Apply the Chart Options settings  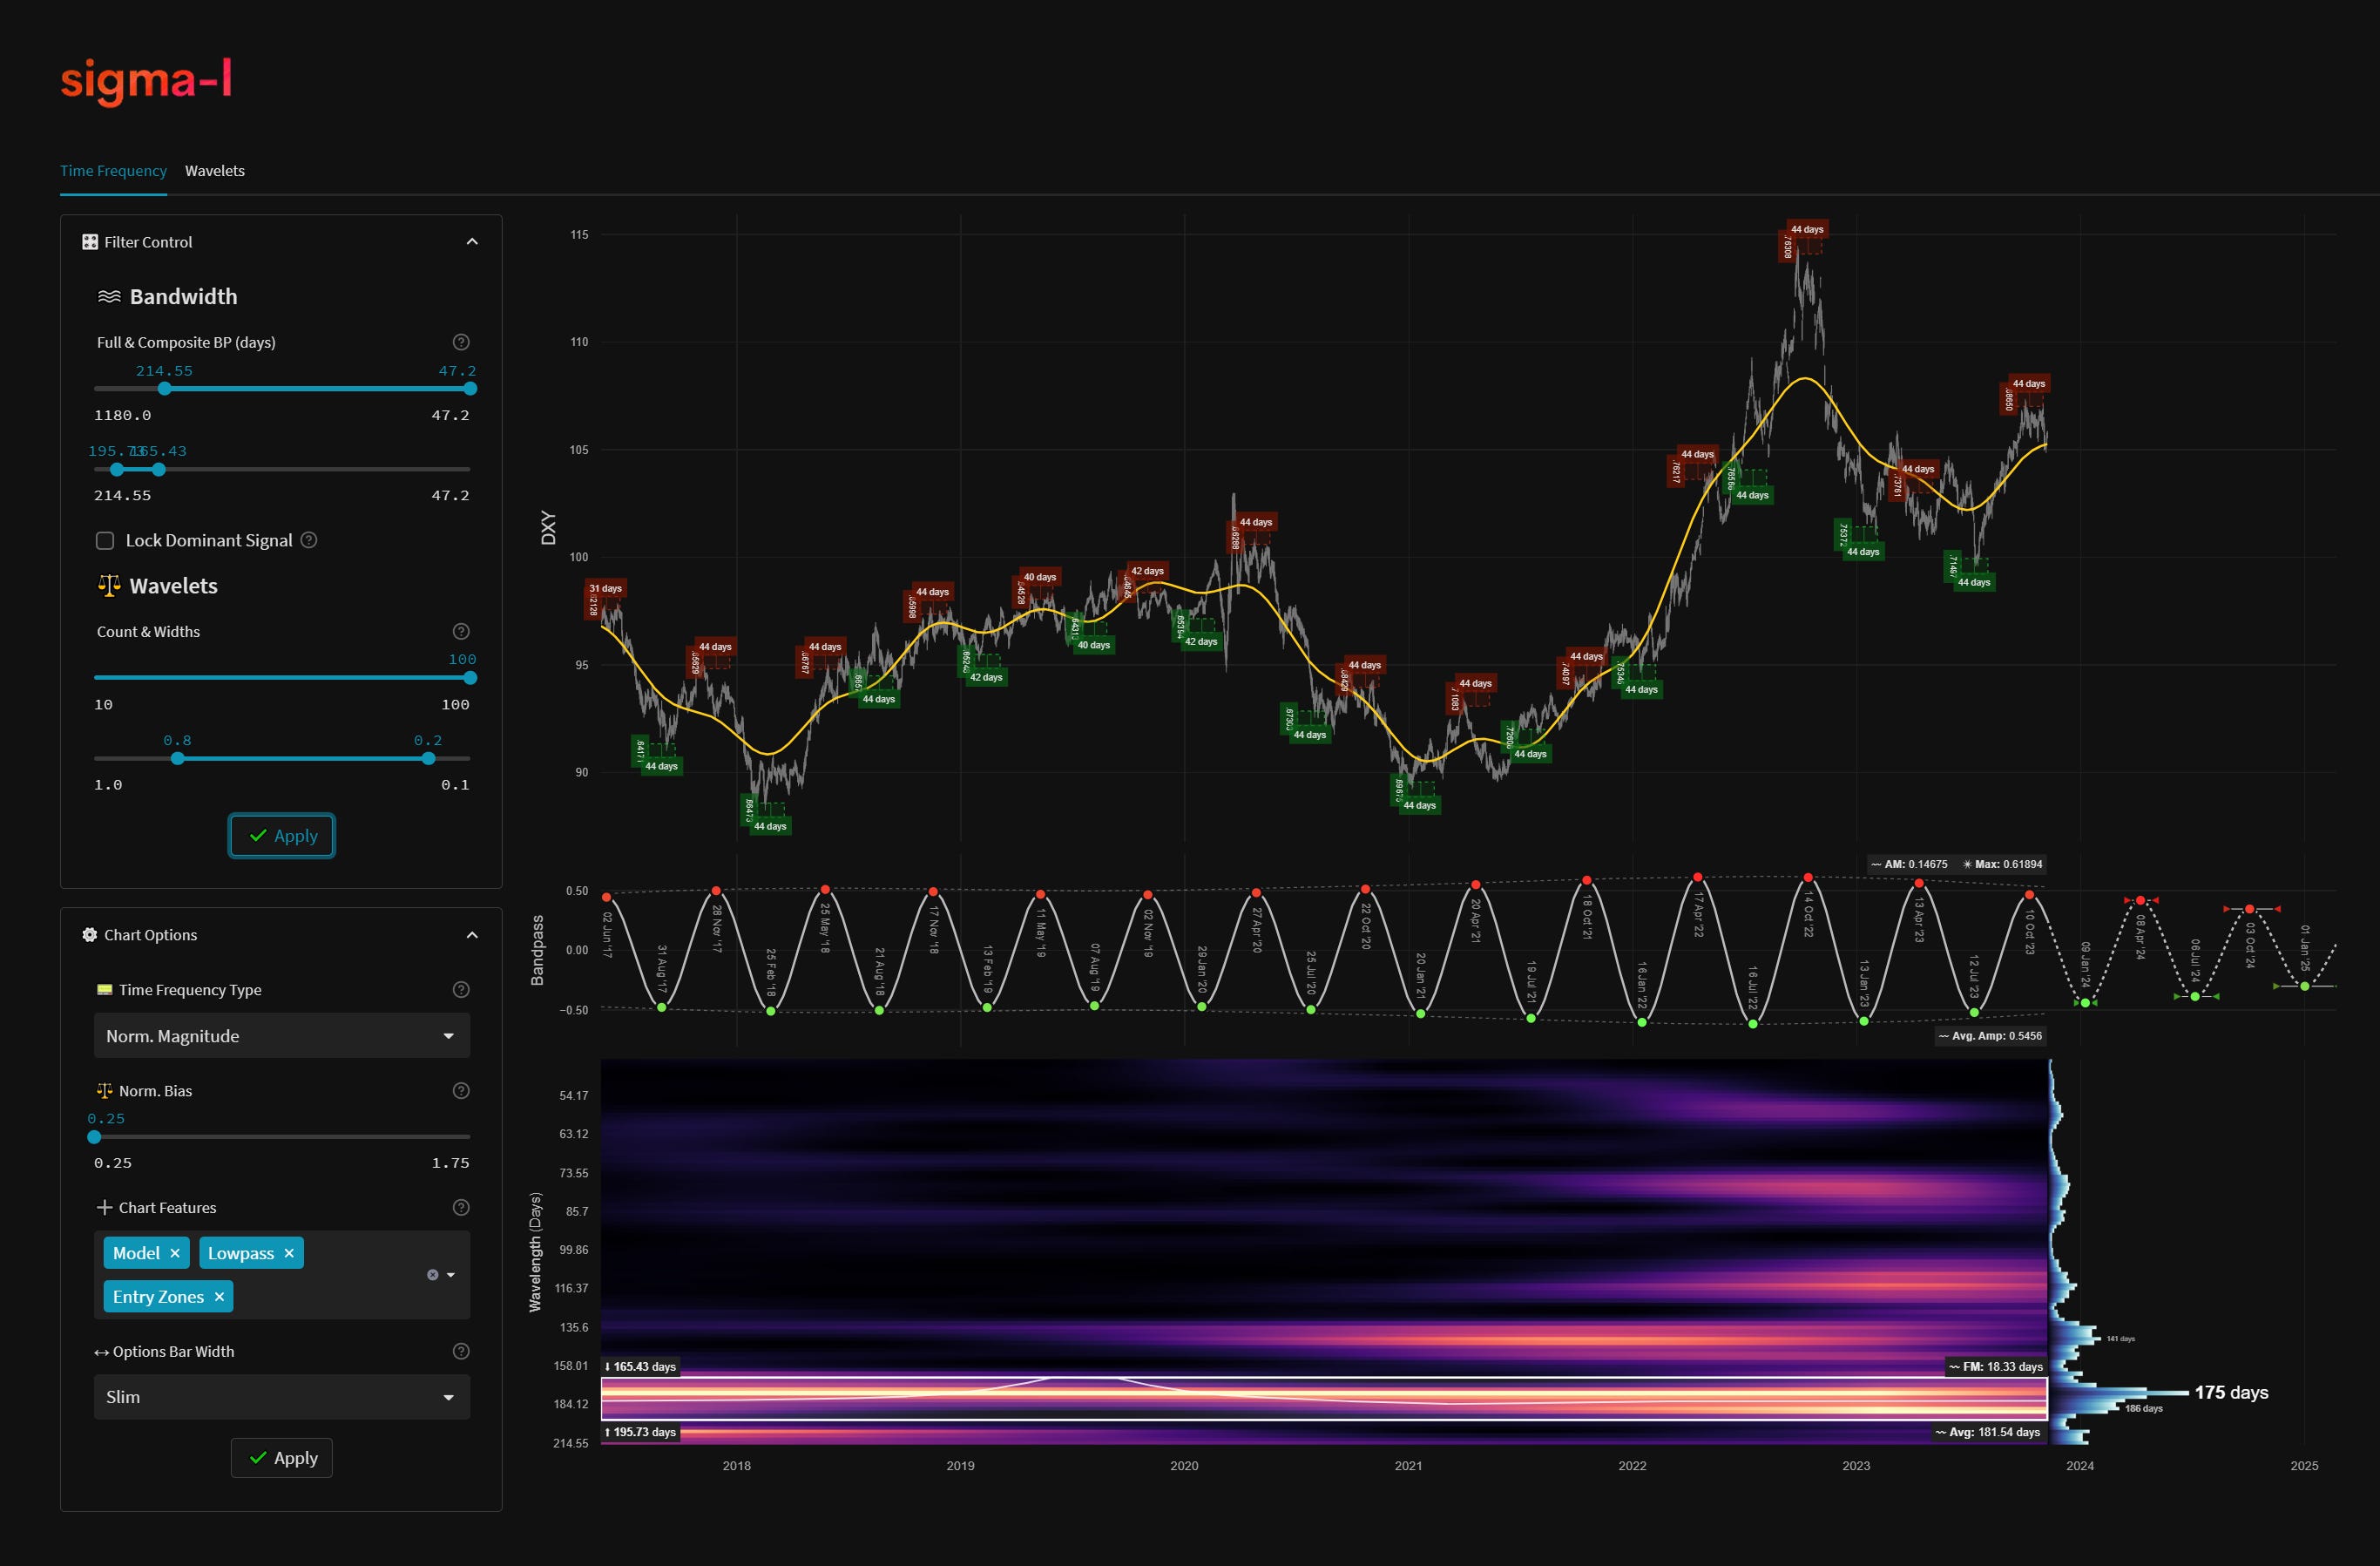(282, 1458)
